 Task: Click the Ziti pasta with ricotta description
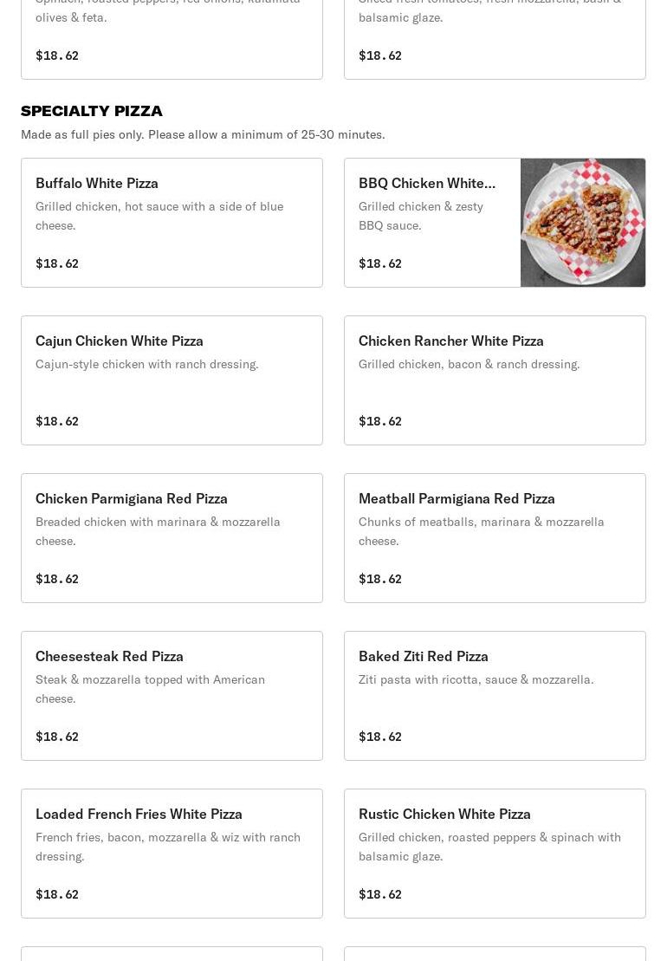pos(476,679)
